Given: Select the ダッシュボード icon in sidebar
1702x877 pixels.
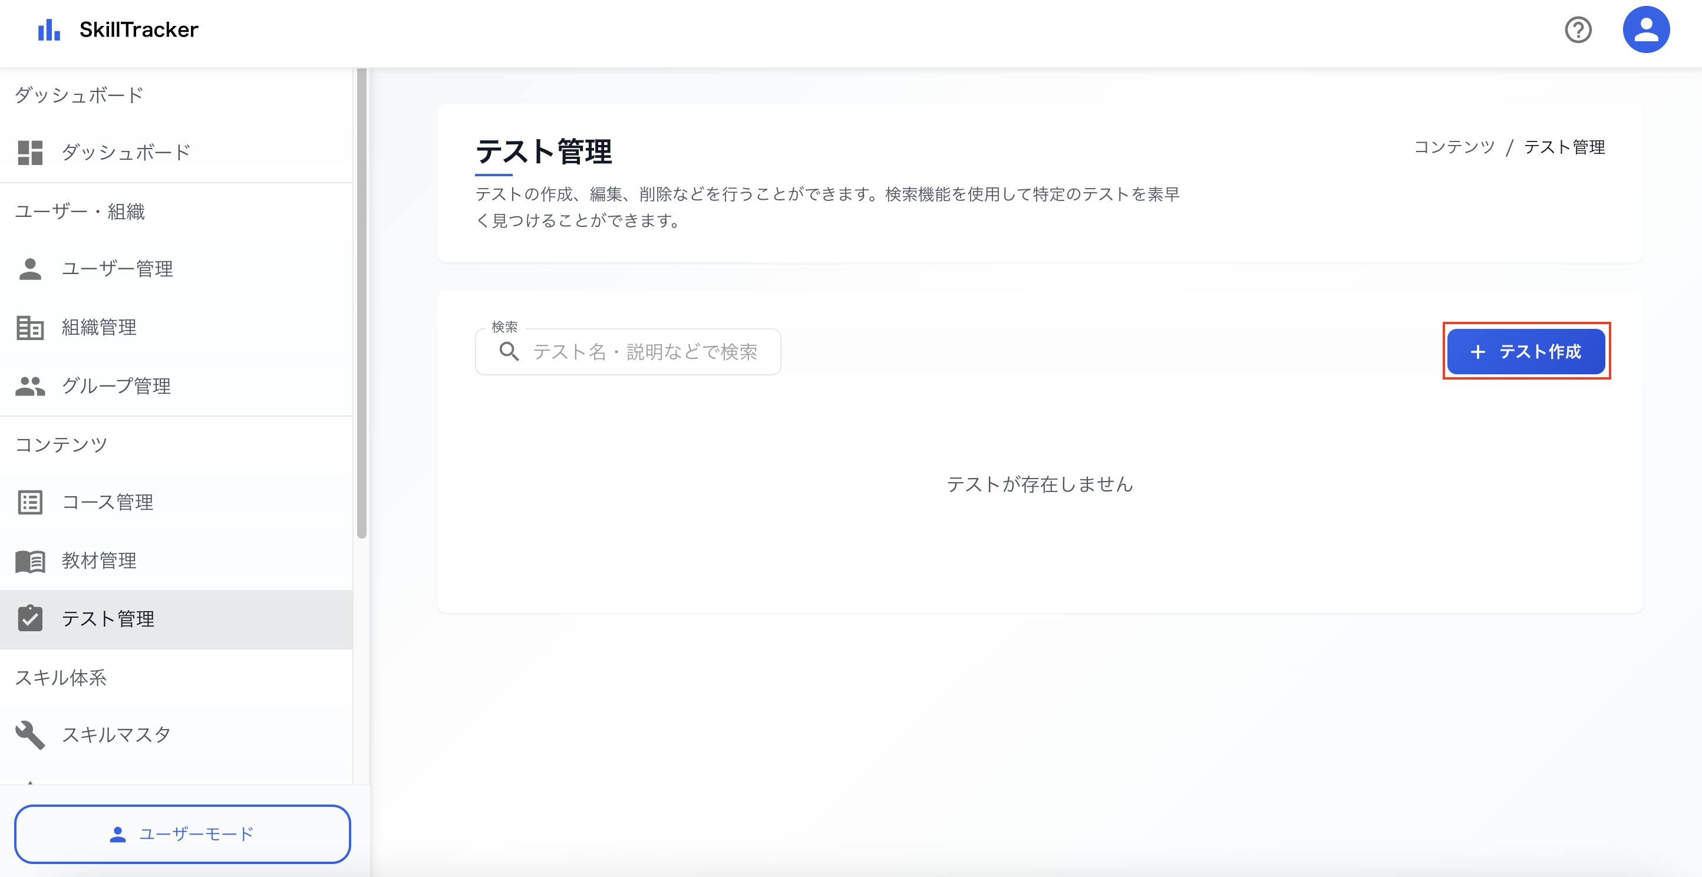Looking at the screenshot, I should [x=31, y=151].
